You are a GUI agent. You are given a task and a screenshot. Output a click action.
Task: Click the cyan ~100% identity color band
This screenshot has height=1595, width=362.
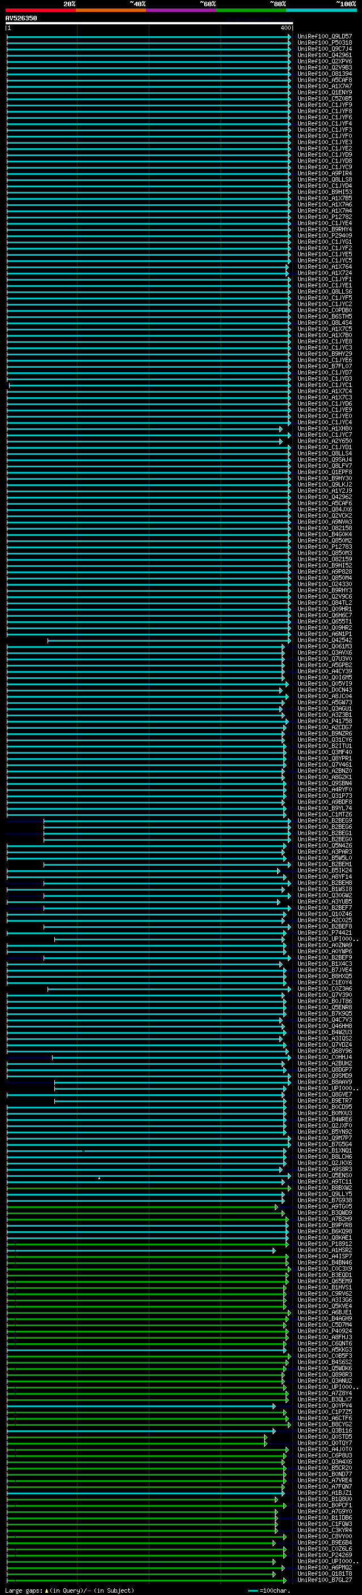click(x=321, y=11)
